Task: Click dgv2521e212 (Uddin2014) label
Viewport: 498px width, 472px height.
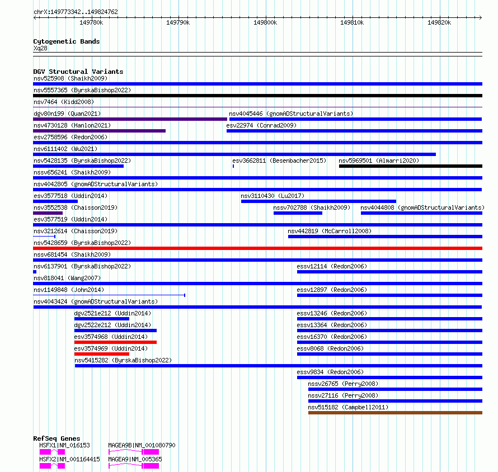Action: (112, 313)
